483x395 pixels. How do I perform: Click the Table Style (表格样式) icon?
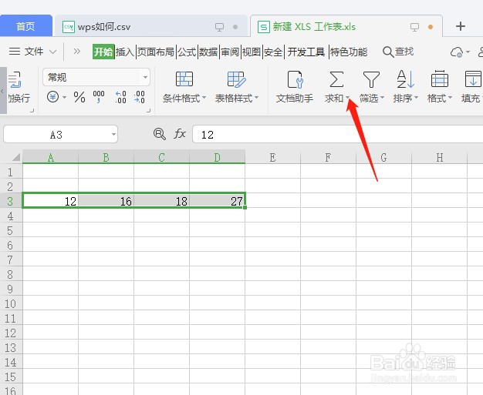point(236,79)
